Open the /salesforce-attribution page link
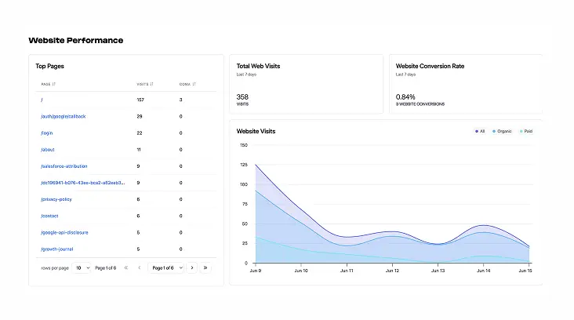 (64, 166)
